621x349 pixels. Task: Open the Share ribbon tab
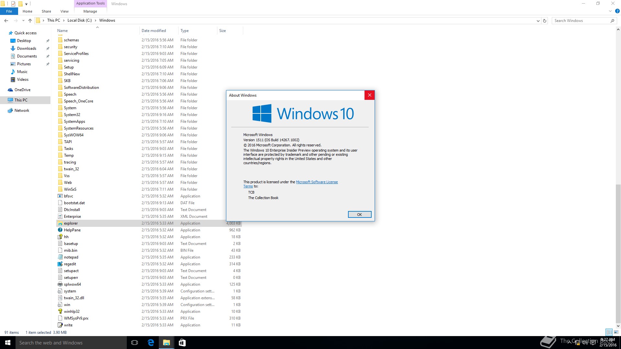pyautogui.click(x=46, y=11)
